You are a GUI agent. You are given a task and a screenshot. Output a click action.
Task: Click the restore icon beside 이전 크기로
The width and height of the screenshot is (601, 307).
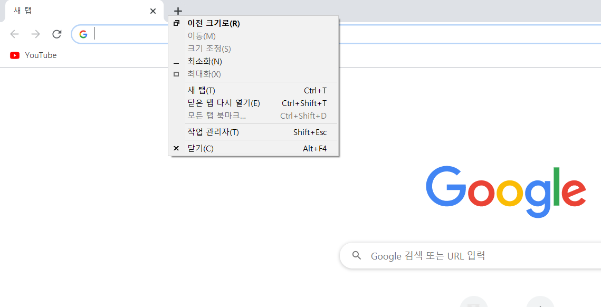coord(176,23)
